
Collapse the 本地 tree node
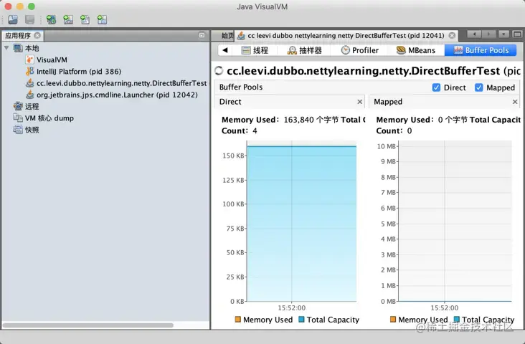pos(6,48)
